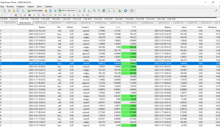Click the Zoom Out magnifier icon
Screen dimensions: 220x127
tap(99, 11)
